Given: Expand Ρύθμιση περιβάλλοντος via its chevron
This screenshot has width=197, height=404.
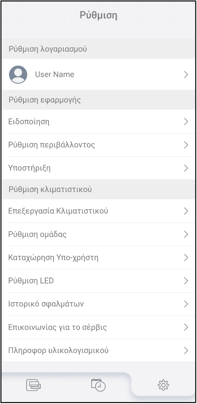Looking at the screenshot, I should 186,145.
